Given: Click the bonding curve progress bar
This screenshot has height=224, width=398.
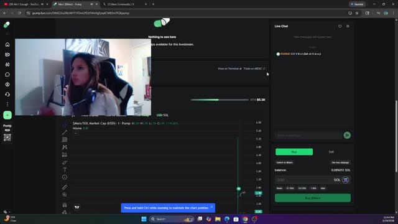Looking at the screenshot, I should click(220, 100).
